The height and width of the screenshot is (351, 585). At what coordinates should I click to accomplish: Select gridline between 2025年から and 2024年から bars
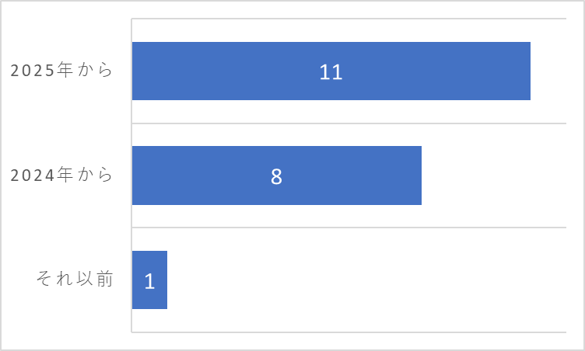coord(349,123)
